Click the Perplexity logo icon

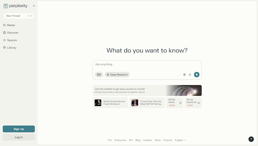click(x=6, y=6)
